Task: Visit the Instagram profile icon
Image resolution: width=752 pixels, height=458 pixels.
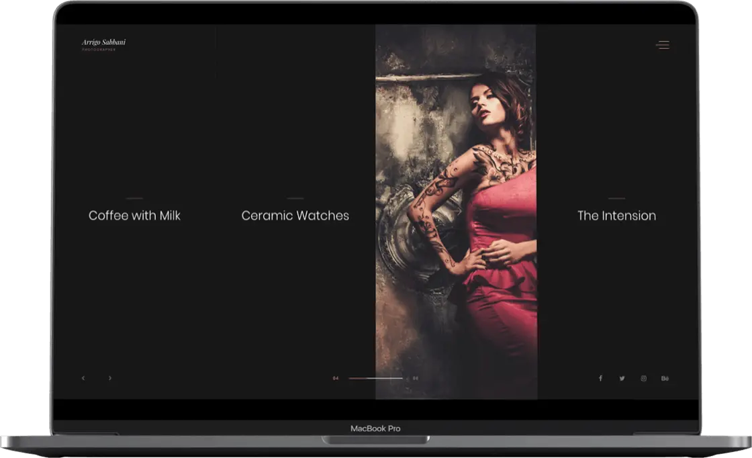Action: click(643, 378)
